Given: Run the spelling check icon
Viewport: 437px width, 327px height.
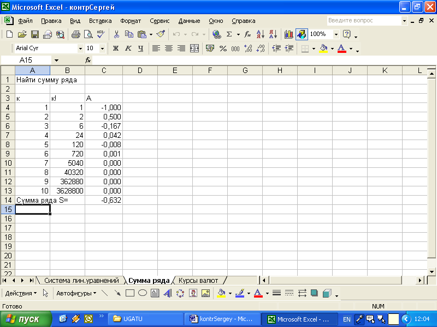Looking at the screenshot, I should (x=101, y=34).
